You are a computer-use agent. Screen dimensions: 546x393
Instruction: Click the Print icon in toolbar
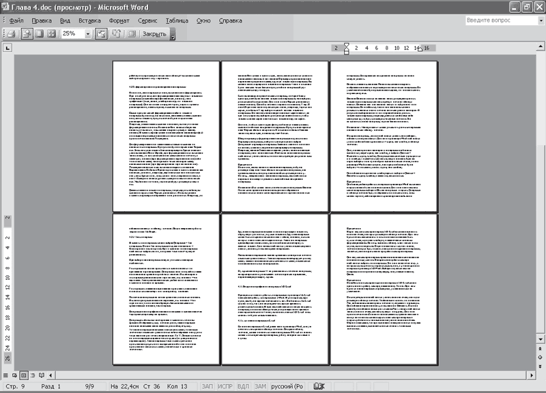click(11, 33)
